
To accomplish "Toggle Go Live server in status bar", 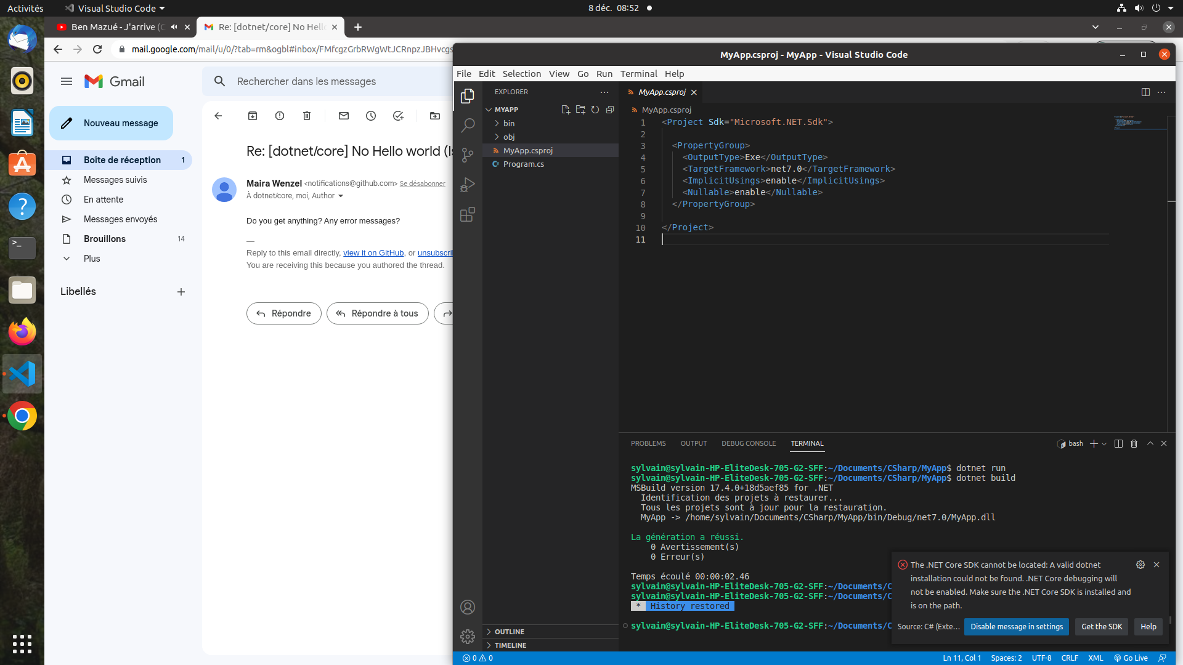I will pyautogui.click(x=1131, y=658).
